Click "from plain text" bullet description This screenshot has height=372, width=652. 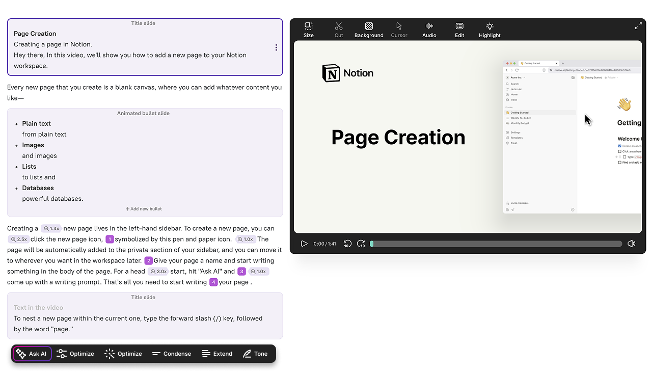[44, 135]
